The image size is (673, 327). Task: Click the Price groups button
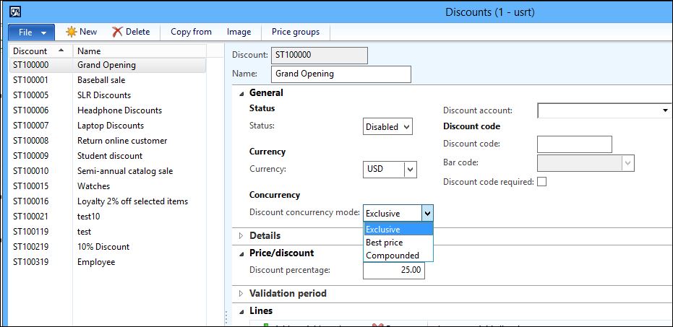296,32
